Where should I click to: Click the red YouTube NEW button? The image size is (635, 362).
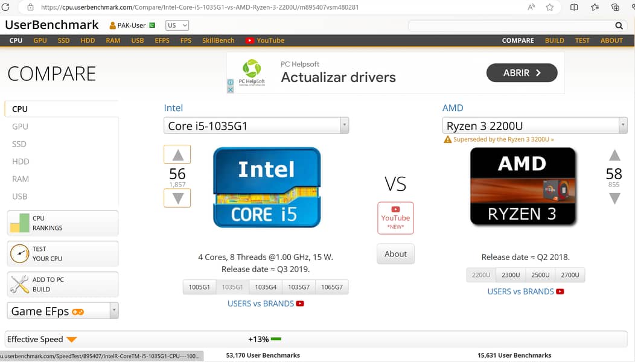395,218
